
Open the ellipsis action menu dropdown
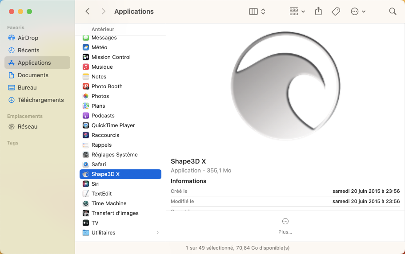click(x=358, y=12)
